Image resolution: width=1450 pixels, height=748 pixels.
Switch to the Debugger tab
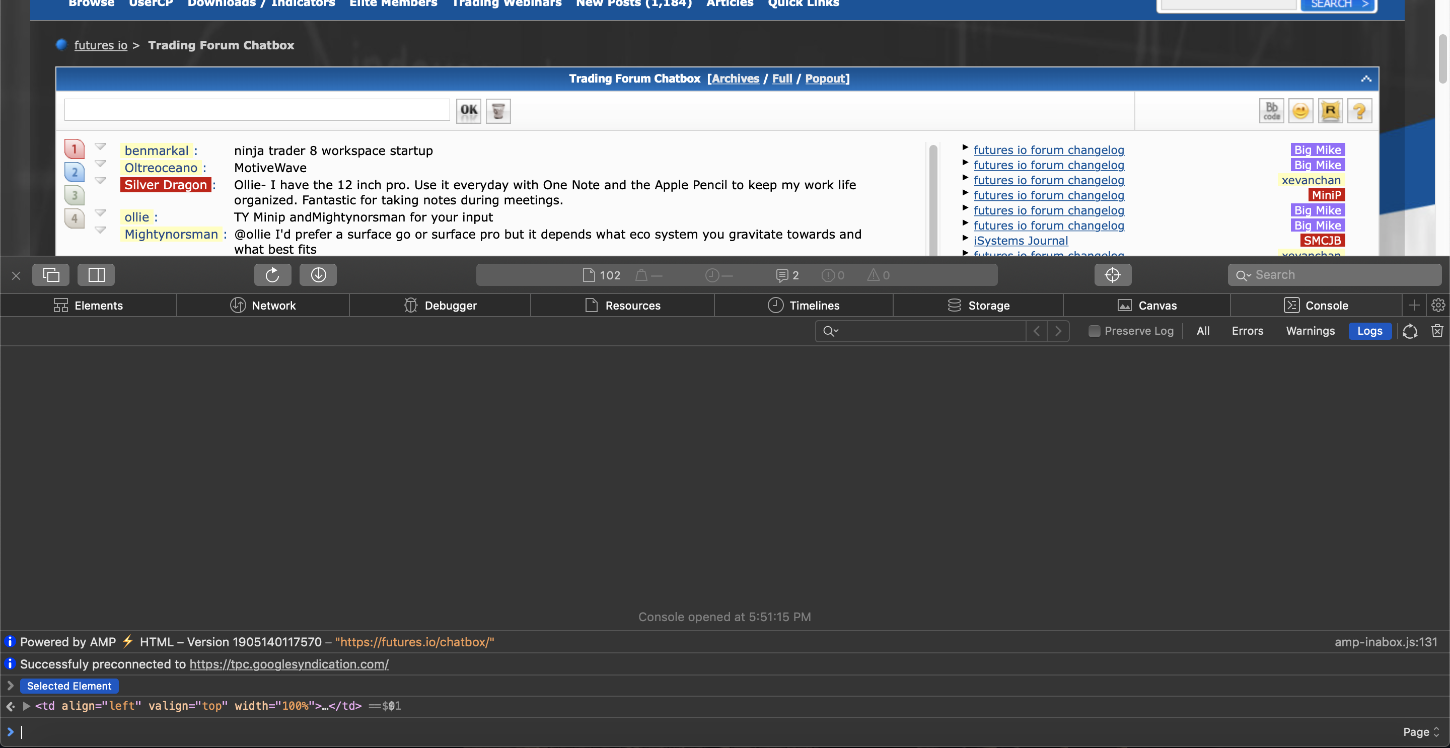pos(440,305)
